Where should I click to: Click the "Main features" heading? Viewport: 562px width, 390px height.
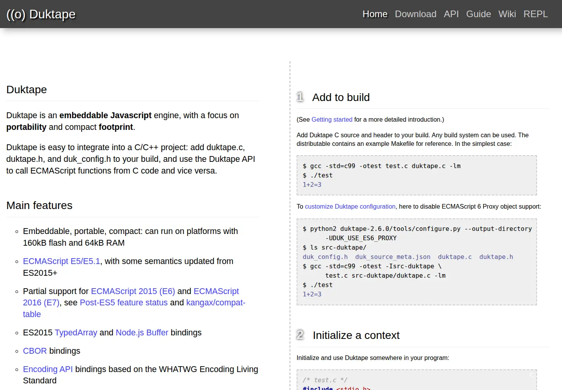click(39, 206)
